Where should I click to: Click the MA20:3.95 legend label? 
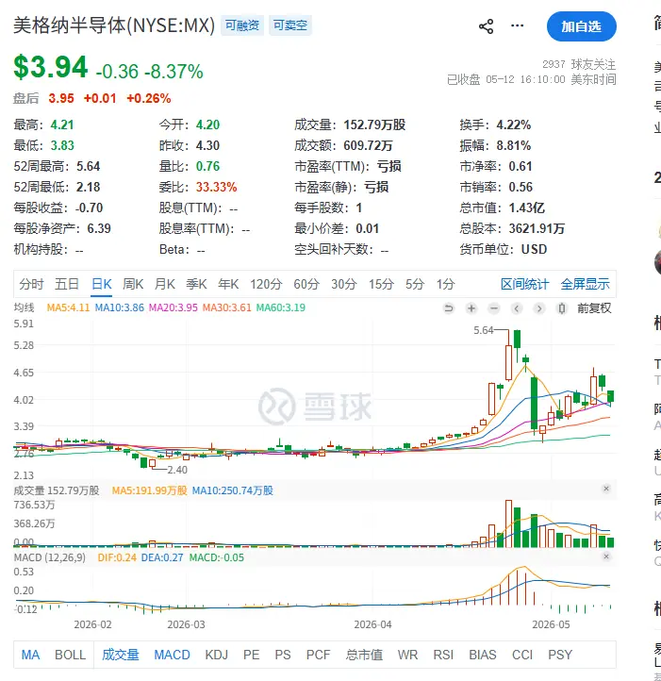coord(173,307)
